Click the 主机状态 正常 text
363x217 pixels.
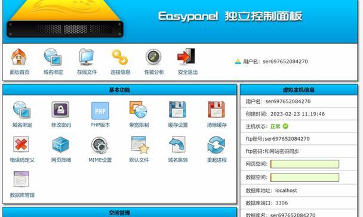click(275, 126)
